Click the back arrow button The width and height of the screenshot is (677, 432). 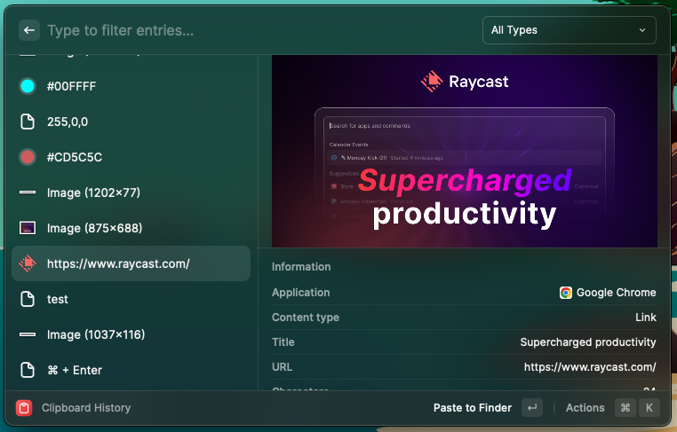point(29,30)
